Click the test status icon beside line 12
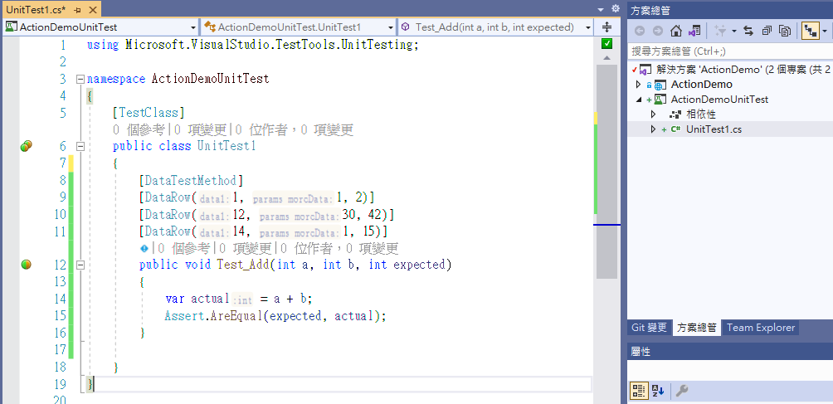 (x=26, y=265)
